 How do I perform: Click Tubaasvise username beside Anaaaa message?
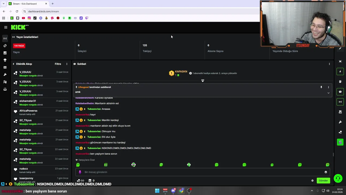pyautogui.click(x=94, y=109)
